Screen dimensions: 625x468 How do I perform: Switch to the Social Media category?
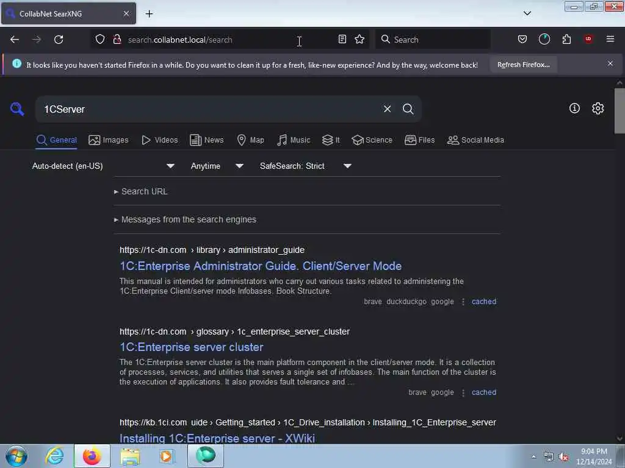(x=475, y=140)
